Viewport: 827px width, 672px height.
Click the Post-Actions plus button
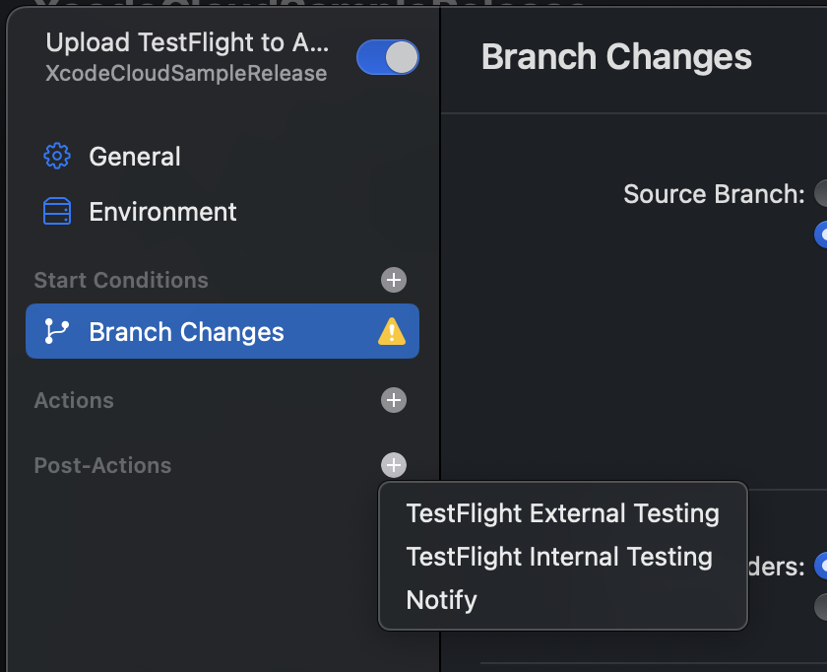pos(394,465)
